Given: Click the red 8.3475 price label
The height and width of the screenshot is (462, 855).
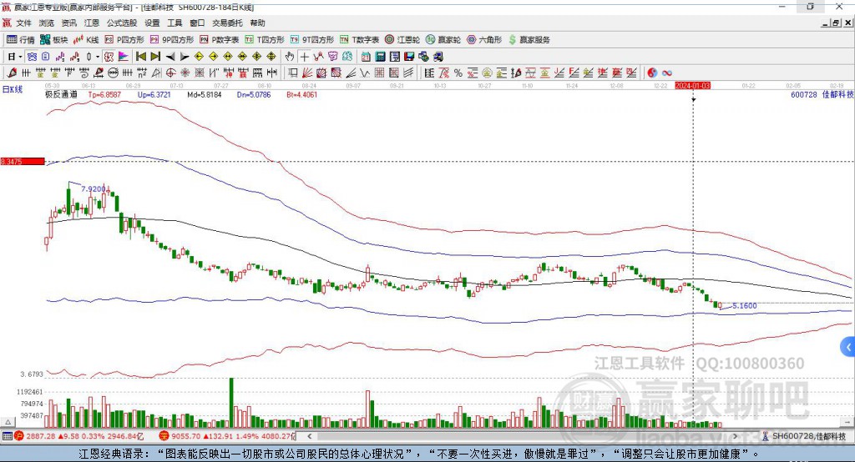Looking at the screenshot, I should (22, 161).
